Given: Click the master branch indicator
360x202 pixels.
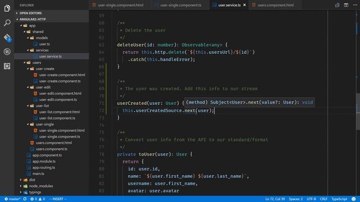Looking at the screenshot, I should [x=12, y=199].
